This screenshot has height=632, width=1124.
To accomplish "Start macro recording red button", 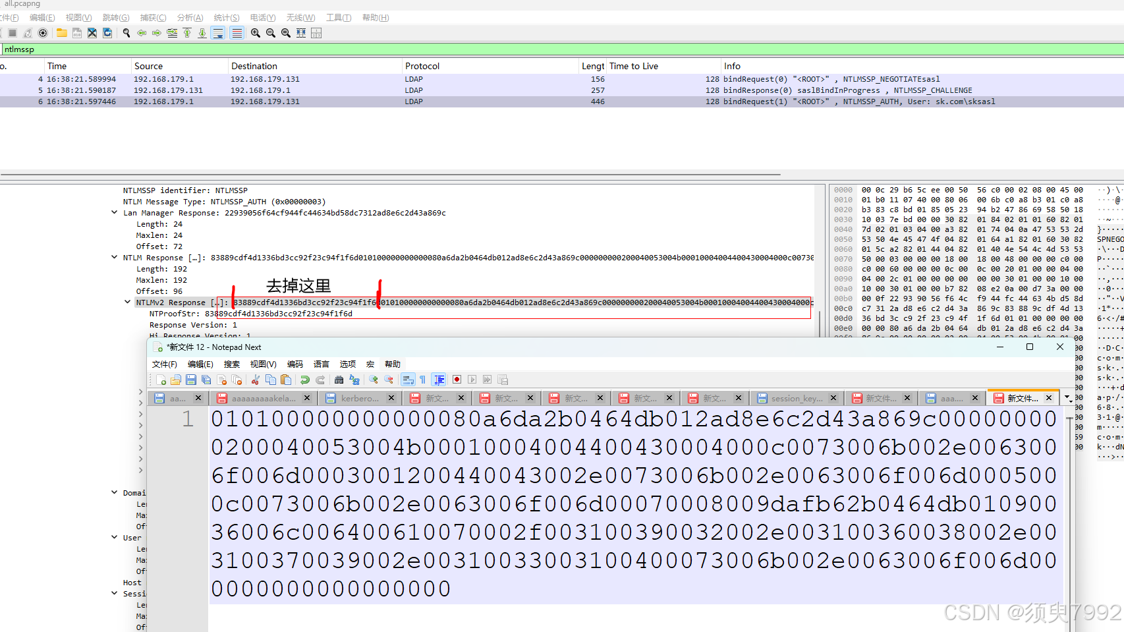I will click(457, 380).
